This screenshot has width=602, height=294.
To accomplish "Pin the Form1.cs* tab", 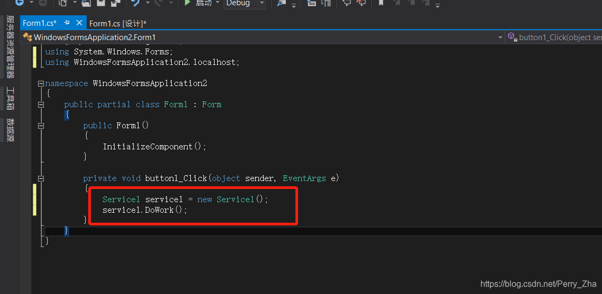I will click(x=67, y=23).
